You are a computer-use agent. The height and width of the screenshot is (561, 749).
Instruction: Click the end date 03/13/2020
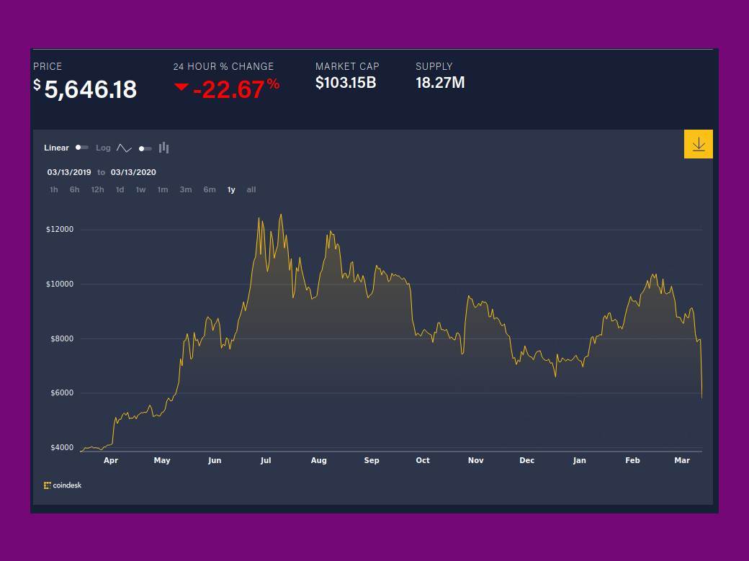pos(133,172)
